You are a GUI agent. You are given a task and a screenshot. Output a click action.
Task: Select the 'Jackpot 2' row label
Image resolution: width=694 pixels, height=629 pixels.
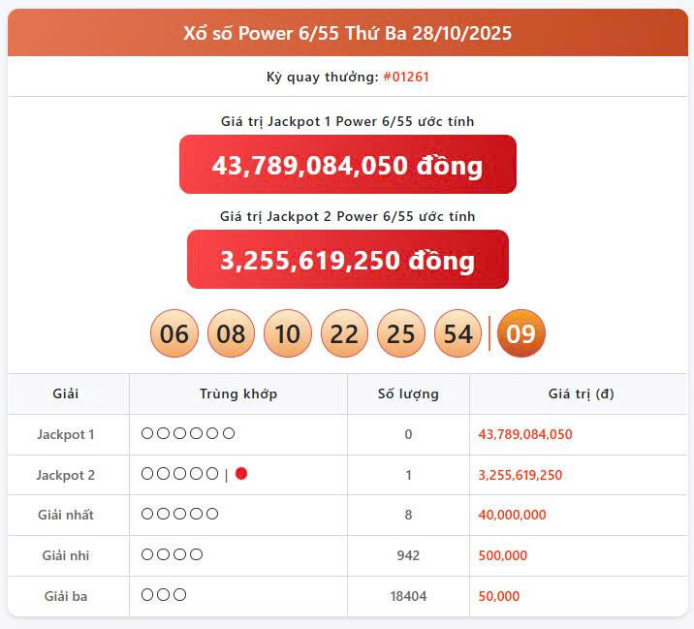coord(66,475)
